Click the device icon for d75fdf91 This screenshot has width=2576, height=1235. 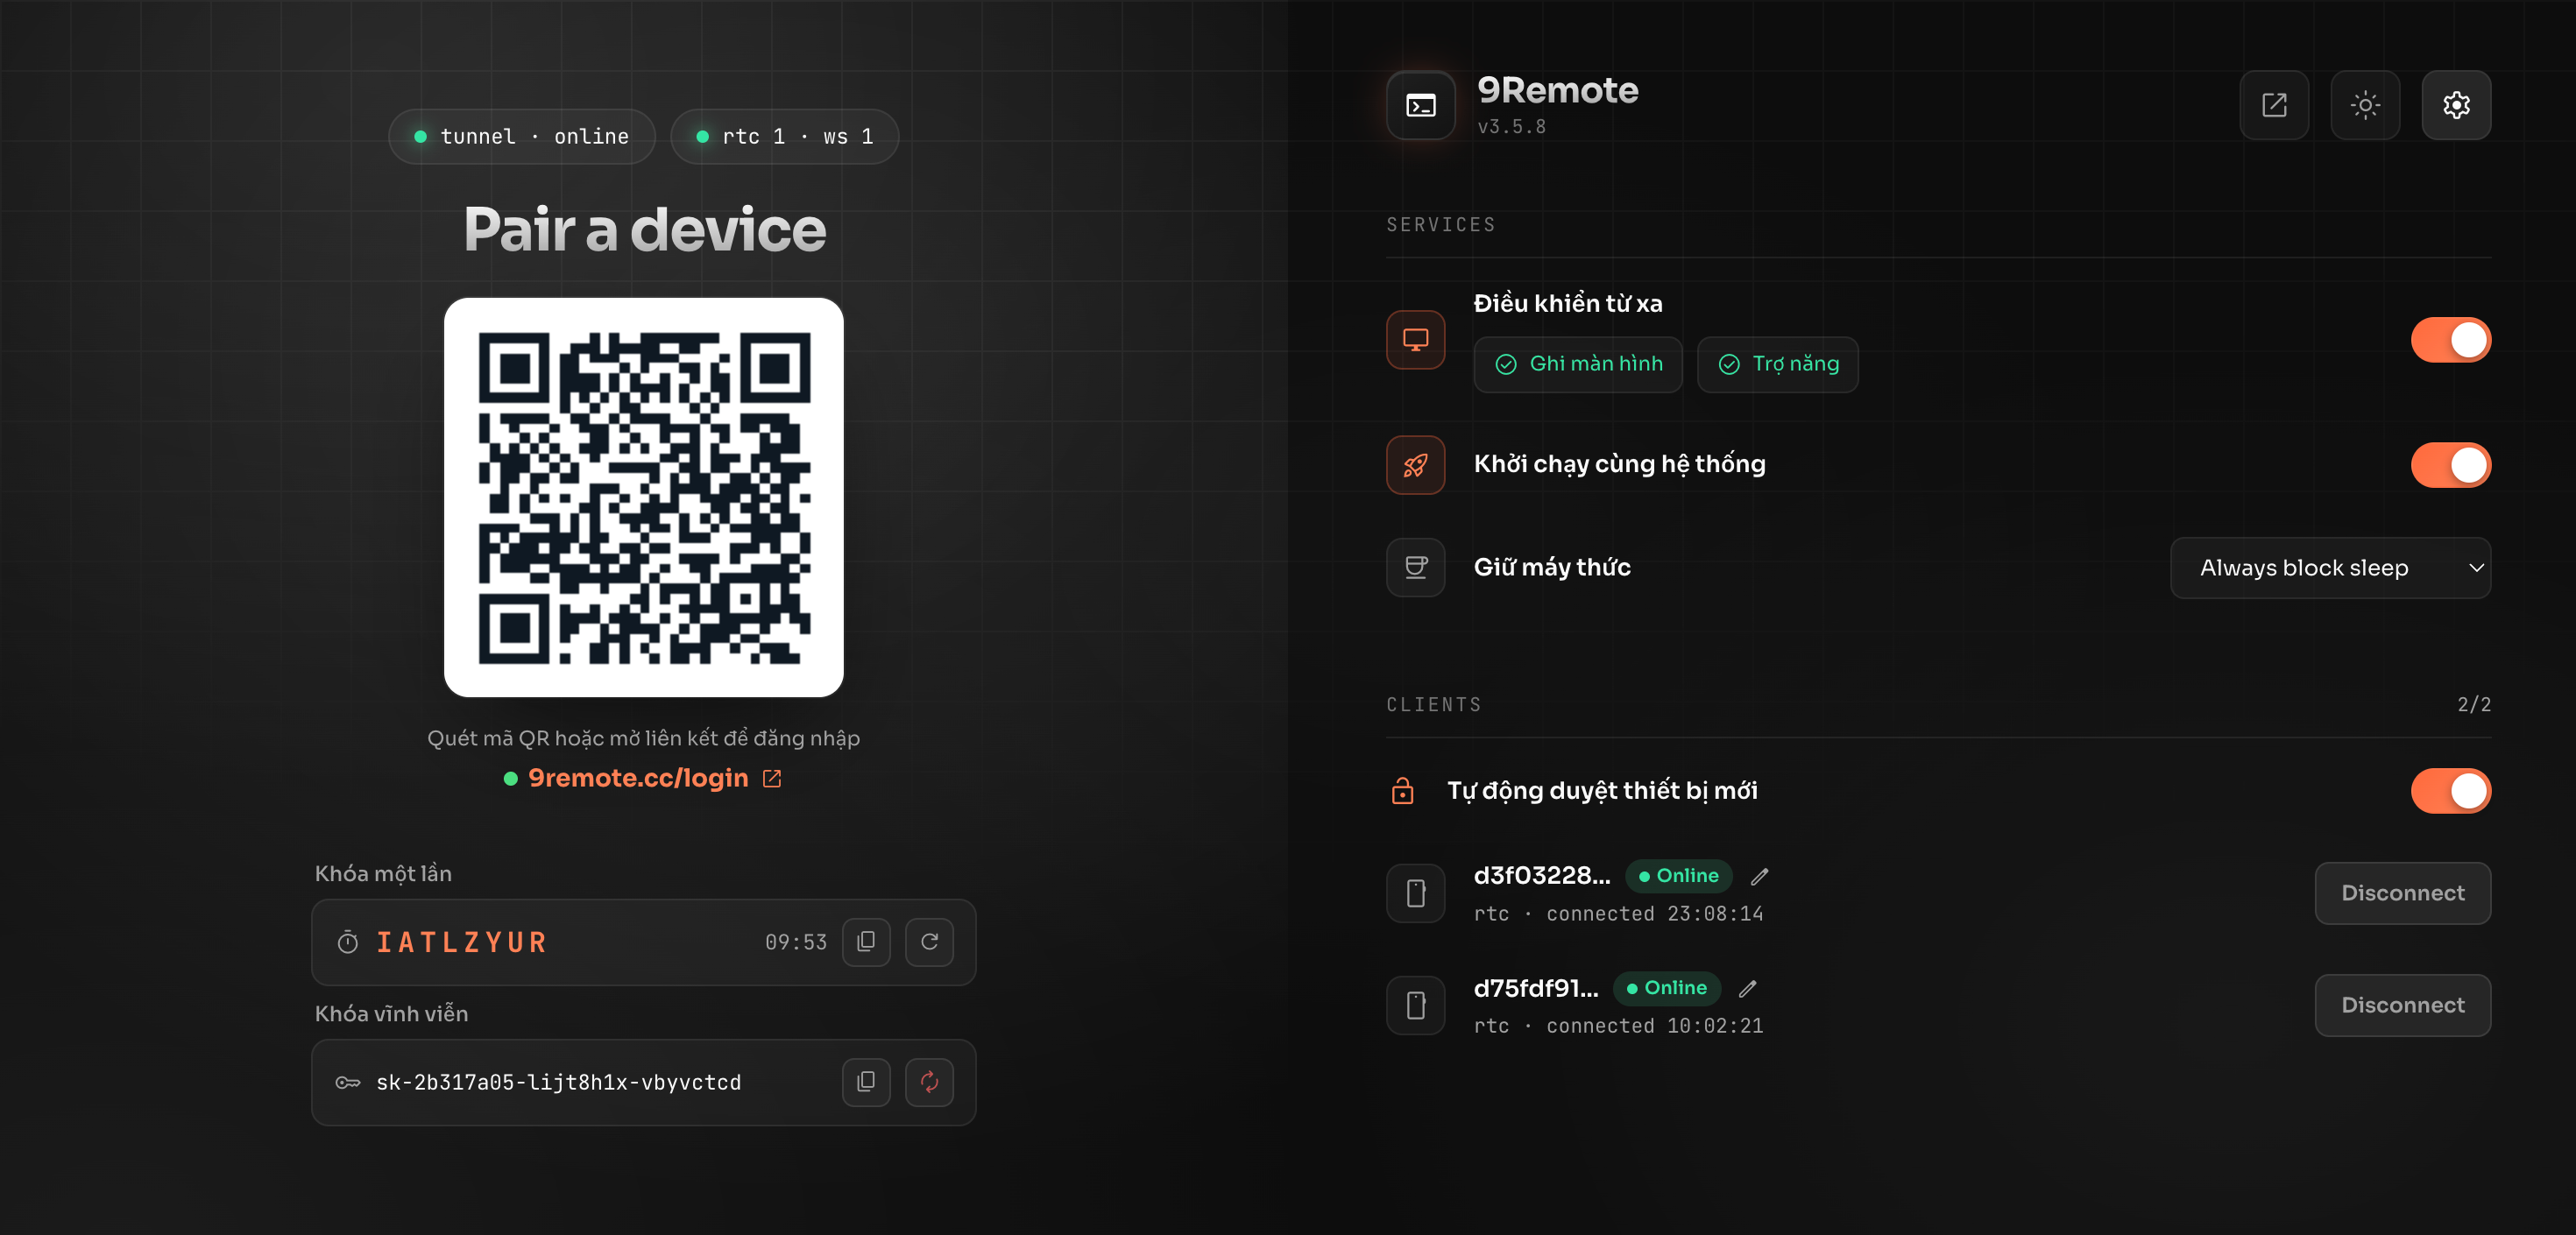(1415, 1005)
